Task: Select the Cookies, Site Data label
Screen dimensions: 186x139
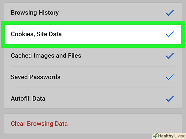Action: pyautogui.click(x=36, y=34)
